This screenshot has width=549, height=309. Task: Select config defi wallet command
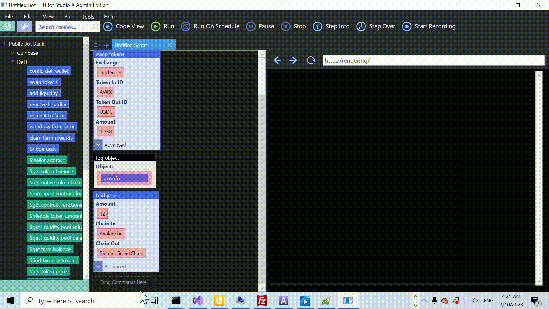(x=49, y=71)
